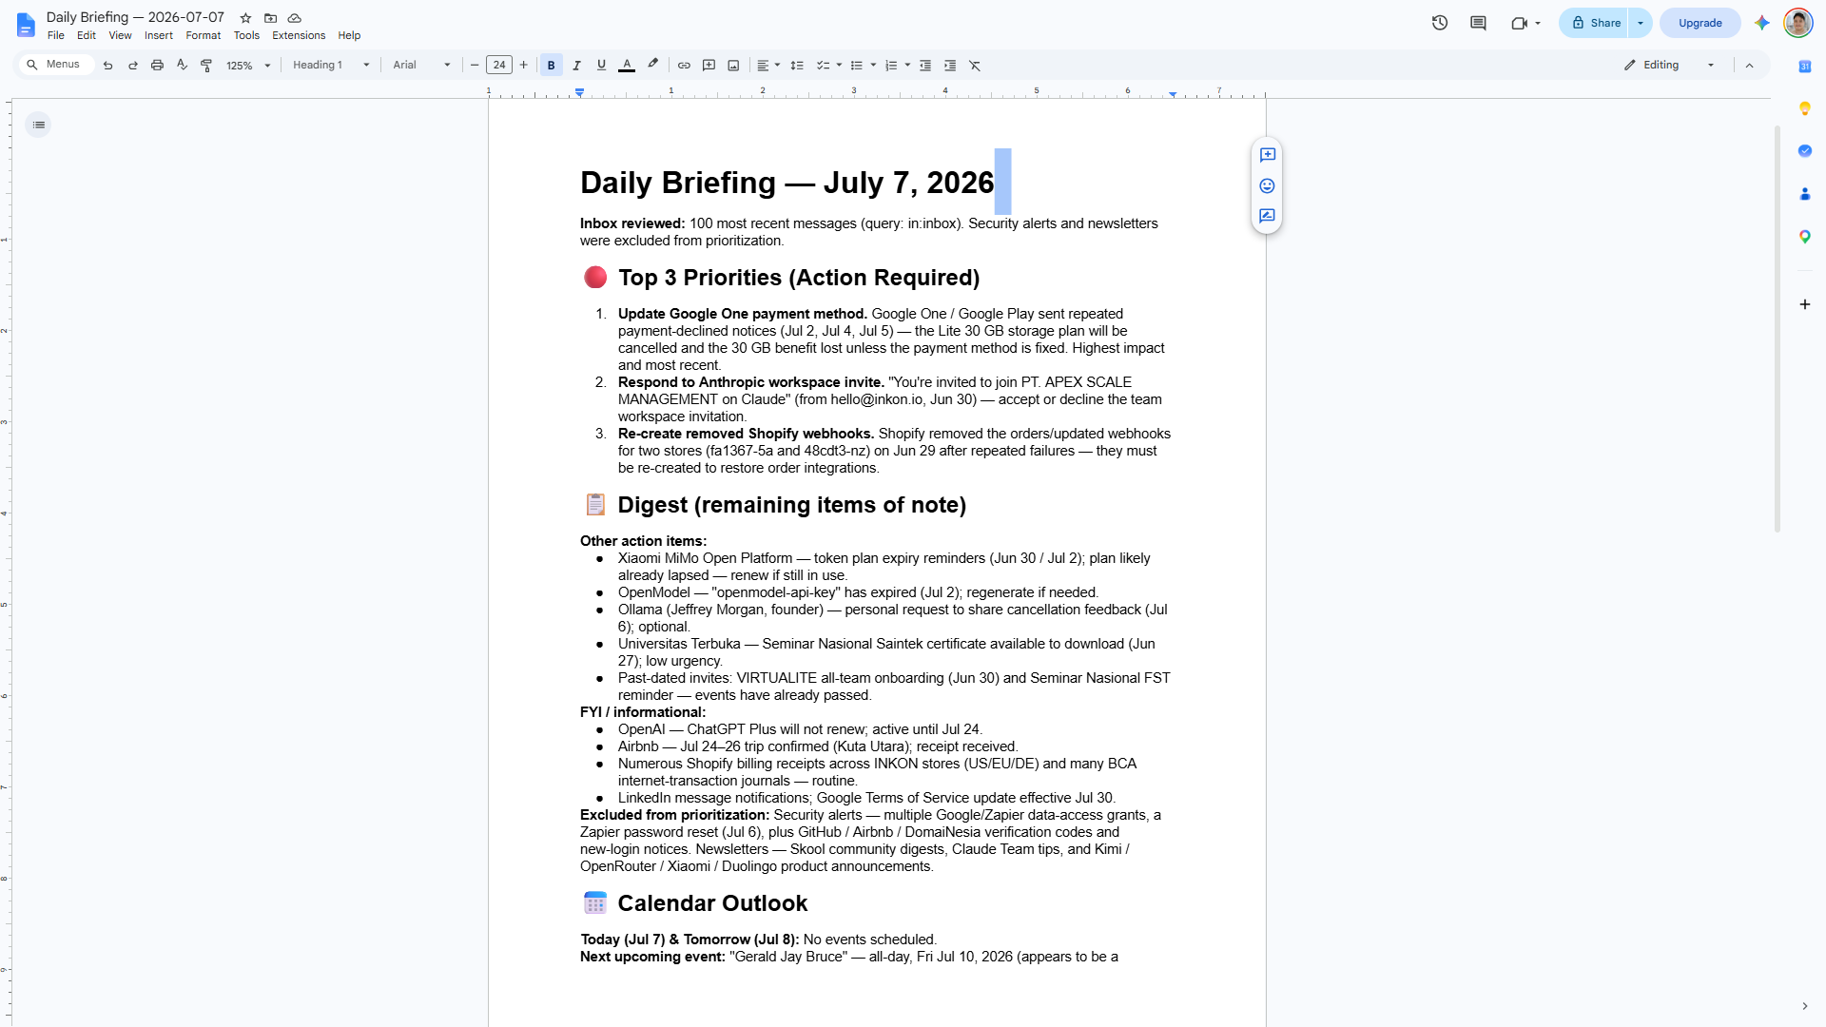Open the Edit menu
The height and width of the screenshot is (1027, 1826).
click(x=87, y=35)
